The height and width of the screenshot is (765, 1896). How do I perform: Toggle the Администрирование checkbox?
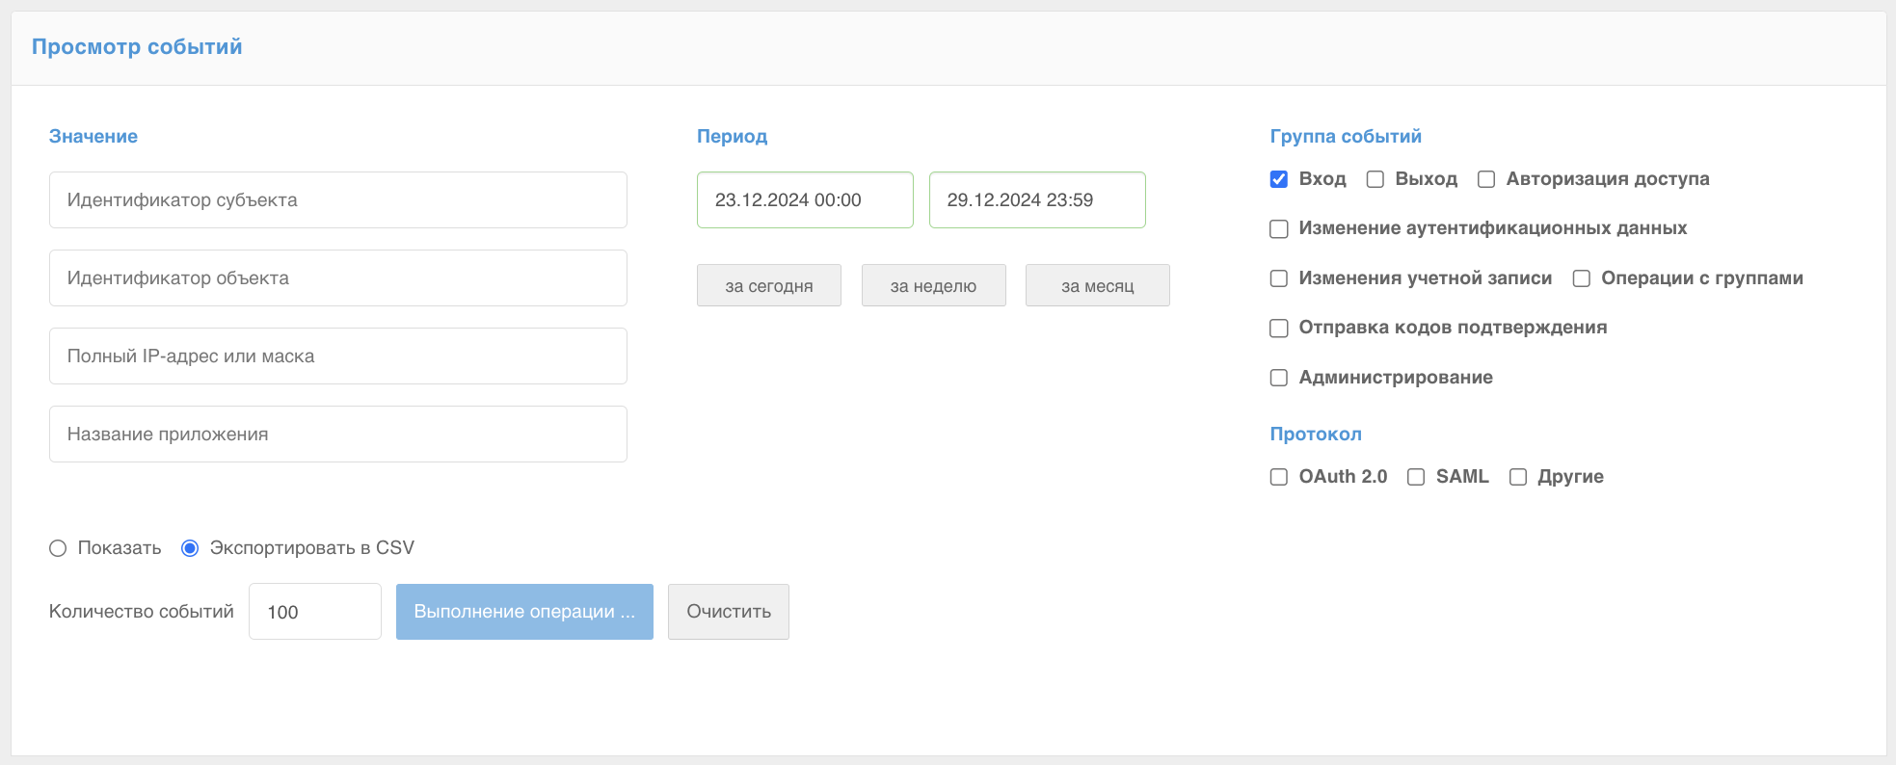click(x=1279, y=378)
